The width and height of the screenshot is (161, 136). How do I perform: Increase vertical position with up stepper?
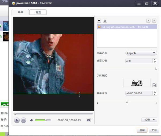coord(155,60)
